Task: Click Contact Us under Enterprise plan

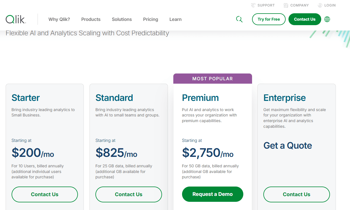Action: pyautogui.click(x=296, y=194)
